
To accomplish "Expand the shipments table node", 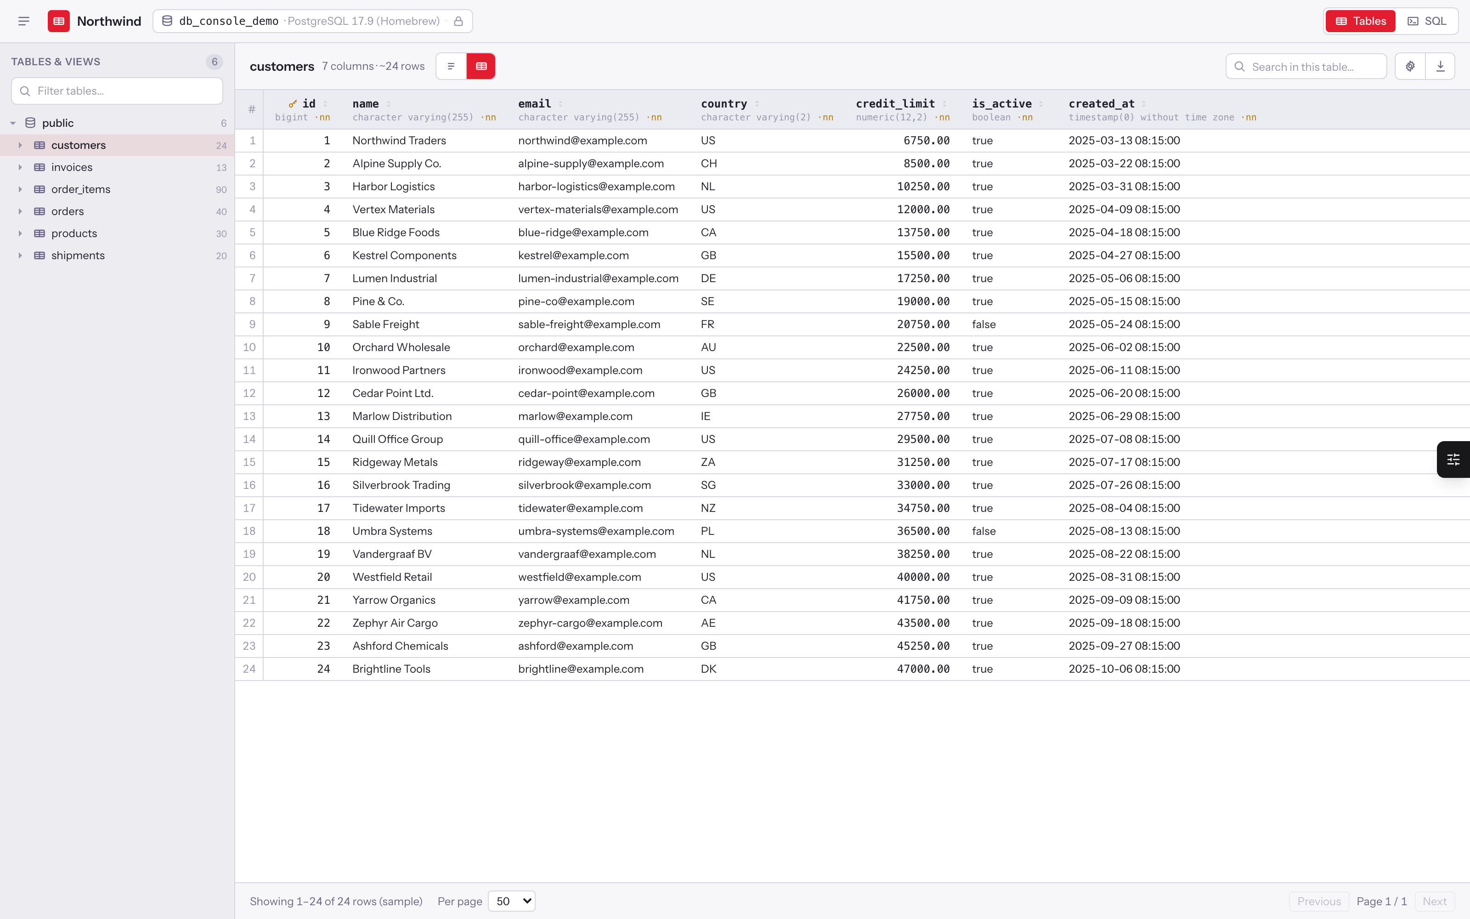I will pos(20,255).
